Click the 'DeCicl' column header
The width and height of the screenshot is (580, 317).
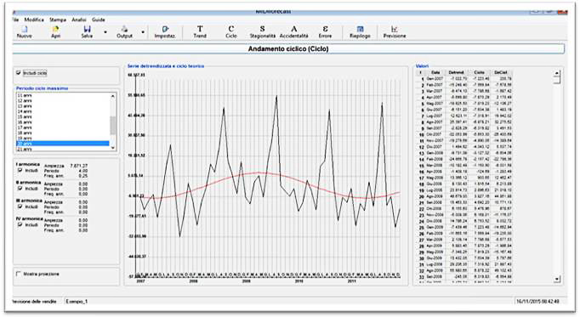[x=501, y=72]
